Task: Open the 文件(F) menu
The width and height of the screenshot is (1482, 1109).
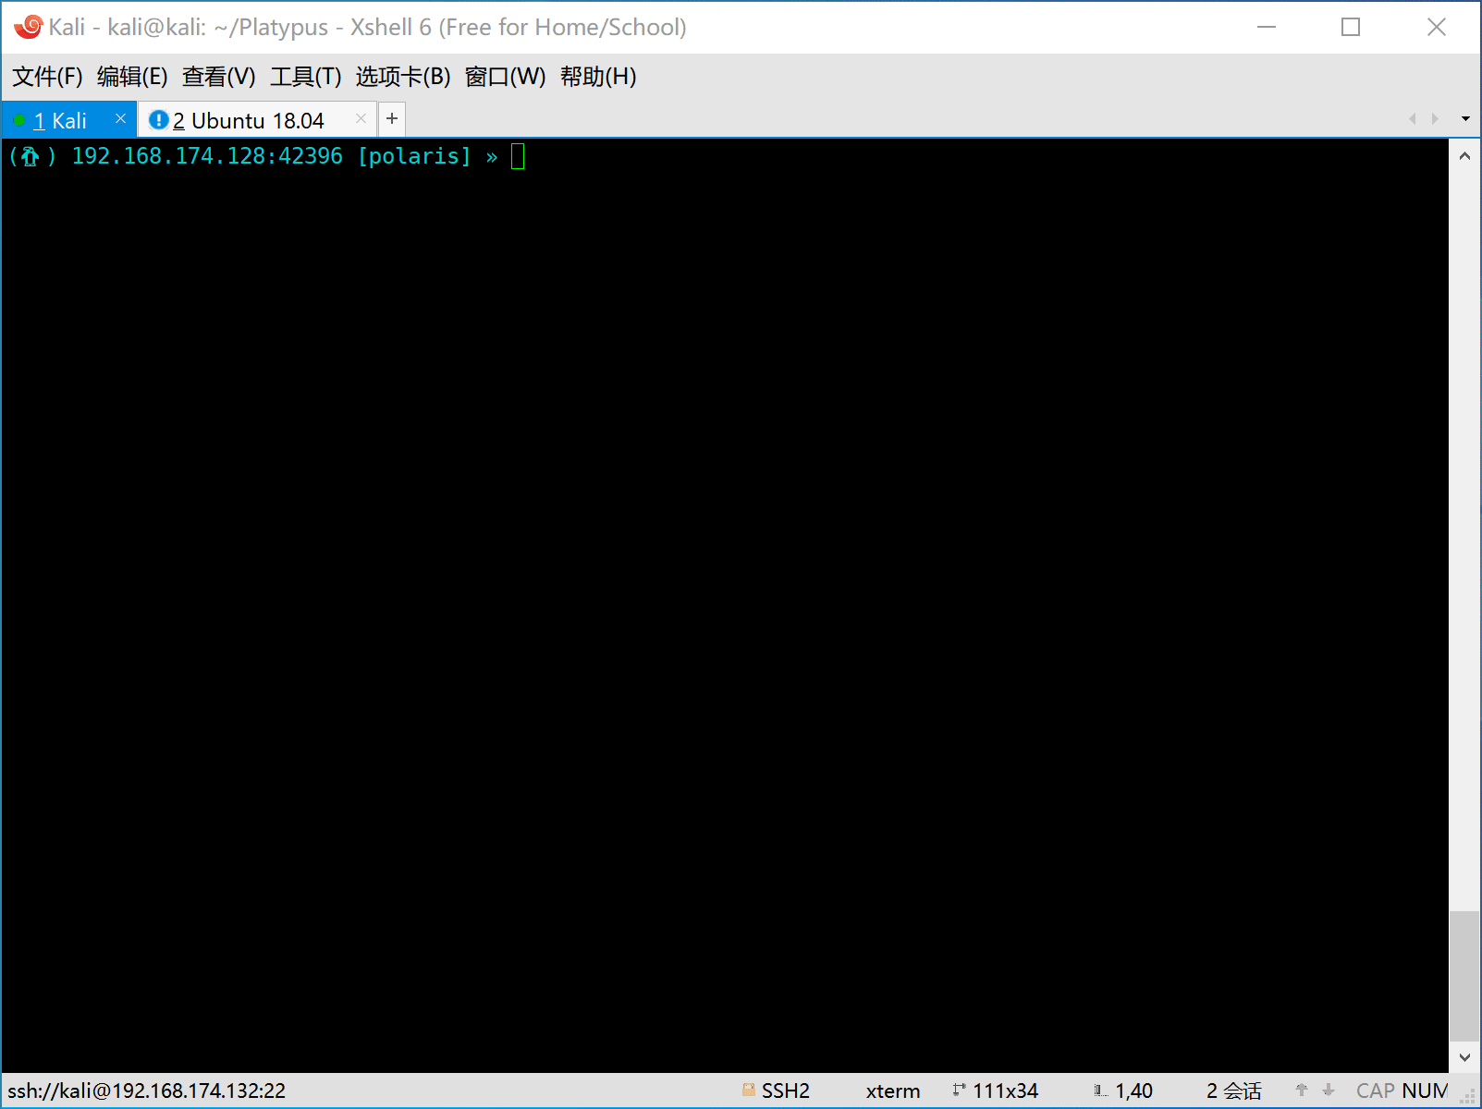Action: click(47, 77)
